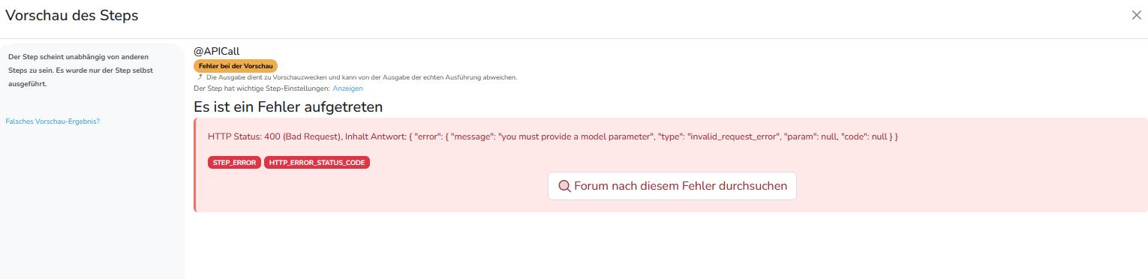Close the Vorschau des Steps dialog
1148x279 pixels.
point(1136,16)
